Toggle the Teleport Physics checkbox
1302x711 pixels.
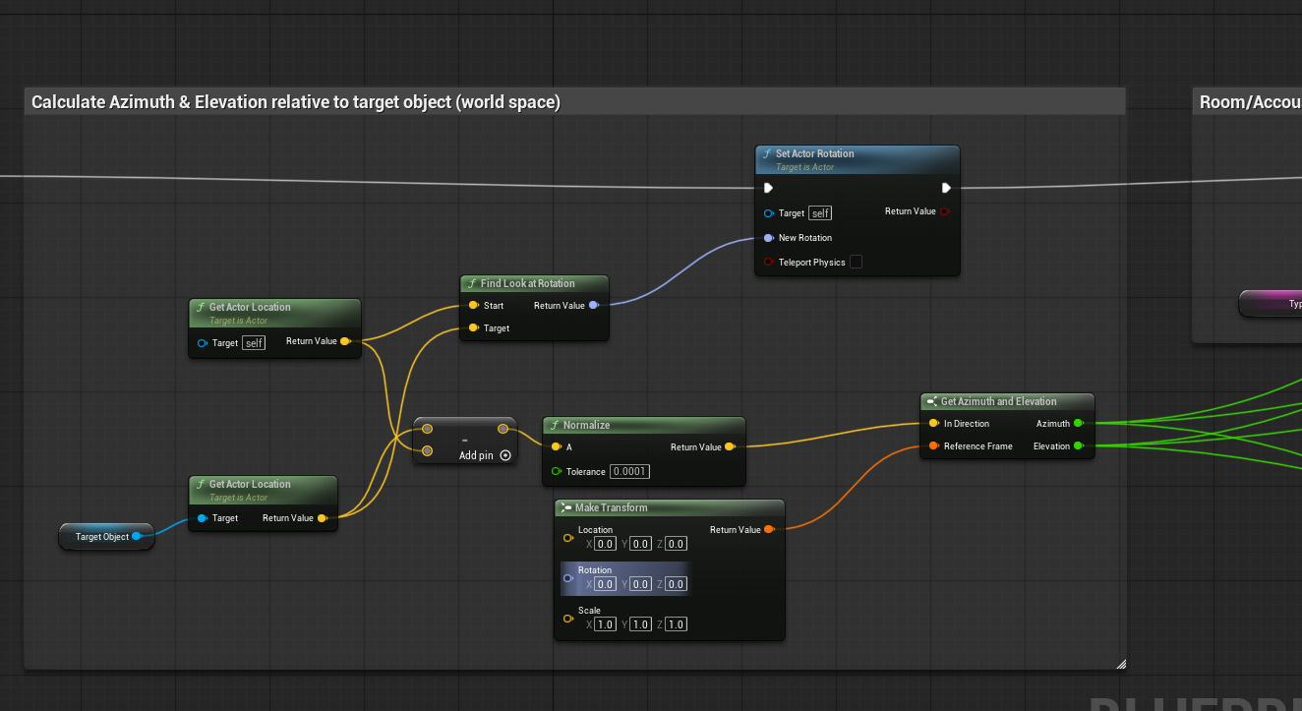(x=856, y=262)
